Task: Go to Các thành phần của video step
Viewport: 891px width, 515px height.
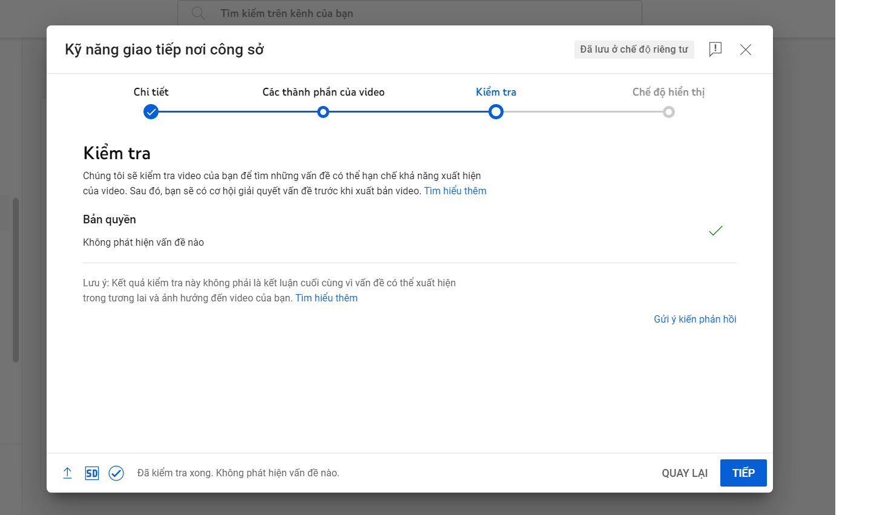Action: (323, 112)
